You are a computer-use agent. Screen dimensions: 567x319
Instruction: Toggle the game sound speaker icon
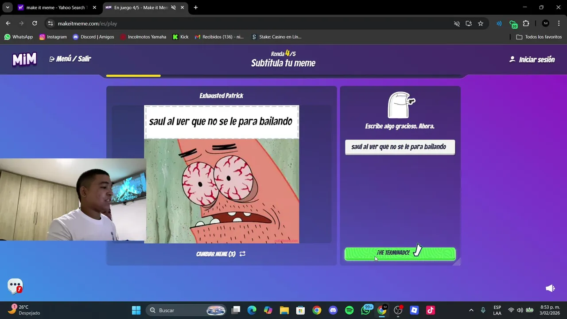pyautogui.click(x=550, y=288)
